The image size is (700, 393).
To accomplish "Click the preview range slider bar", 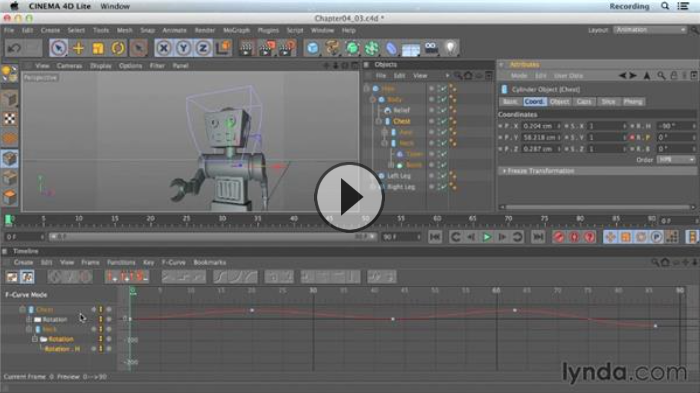I will (212, 237).
